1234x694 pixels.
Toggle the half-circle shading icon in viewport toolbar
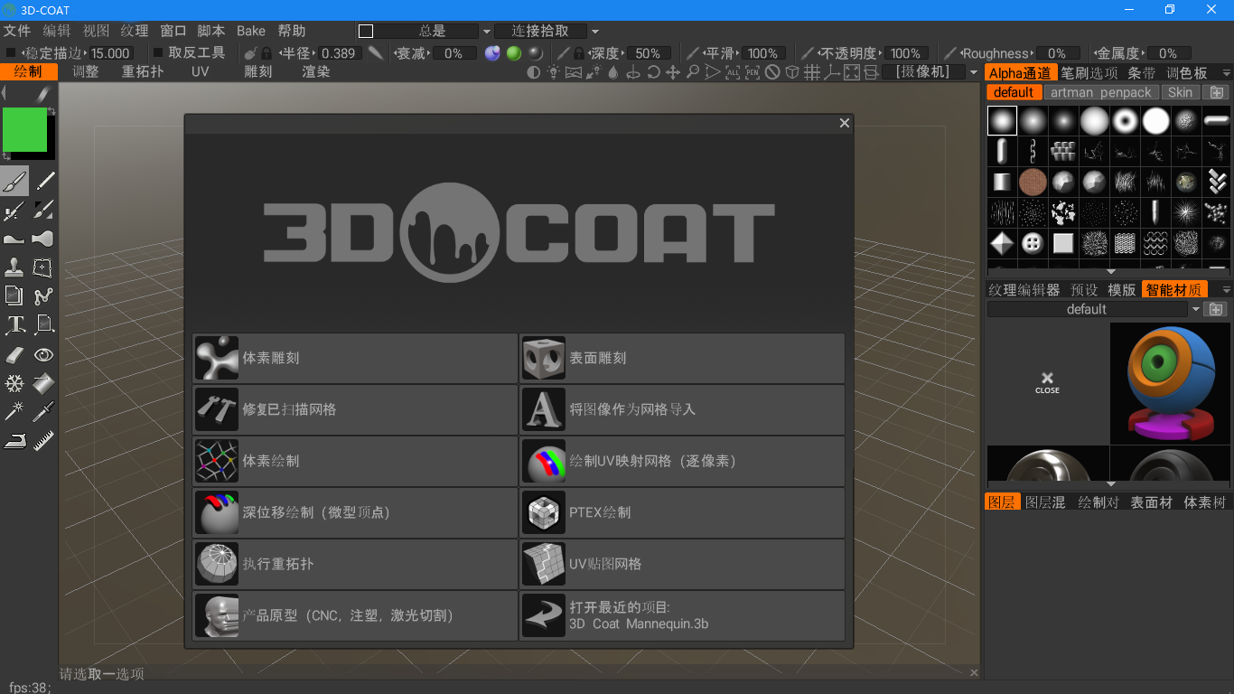[534, 72]
